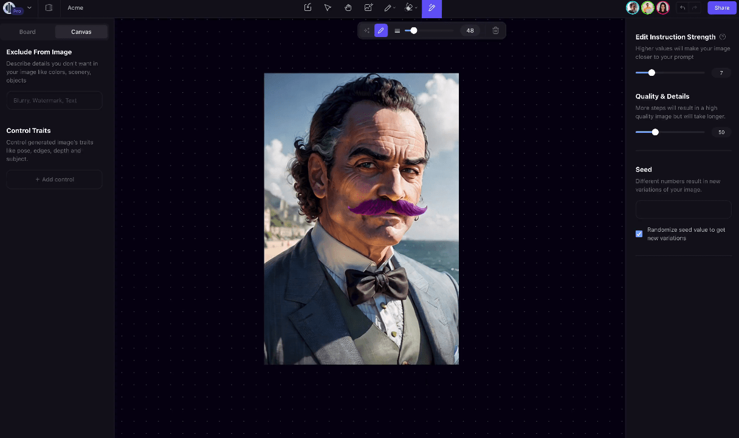Screen dimensions: 739x438
Task: Toggle the sparkle auto-select mode
Action: 366,30
